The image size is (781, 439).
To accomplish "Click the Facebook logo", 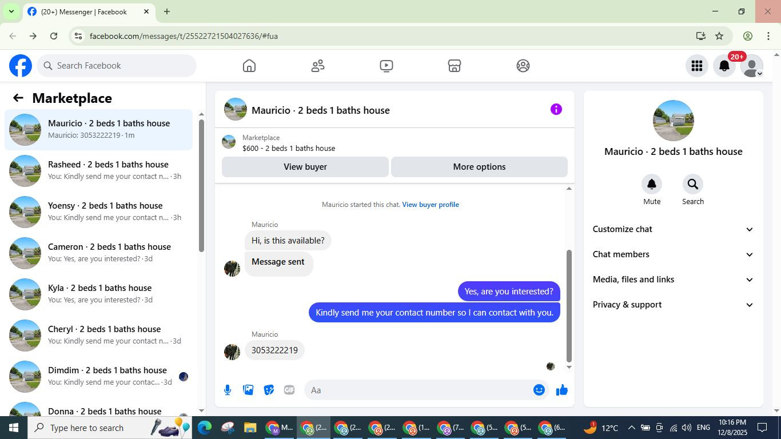I will coord(21,66).
